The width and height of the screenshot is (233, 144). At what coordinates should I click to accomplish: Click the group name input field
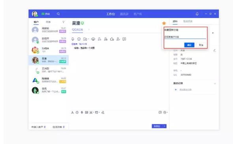pyautogui.click(x=185, y=37)
